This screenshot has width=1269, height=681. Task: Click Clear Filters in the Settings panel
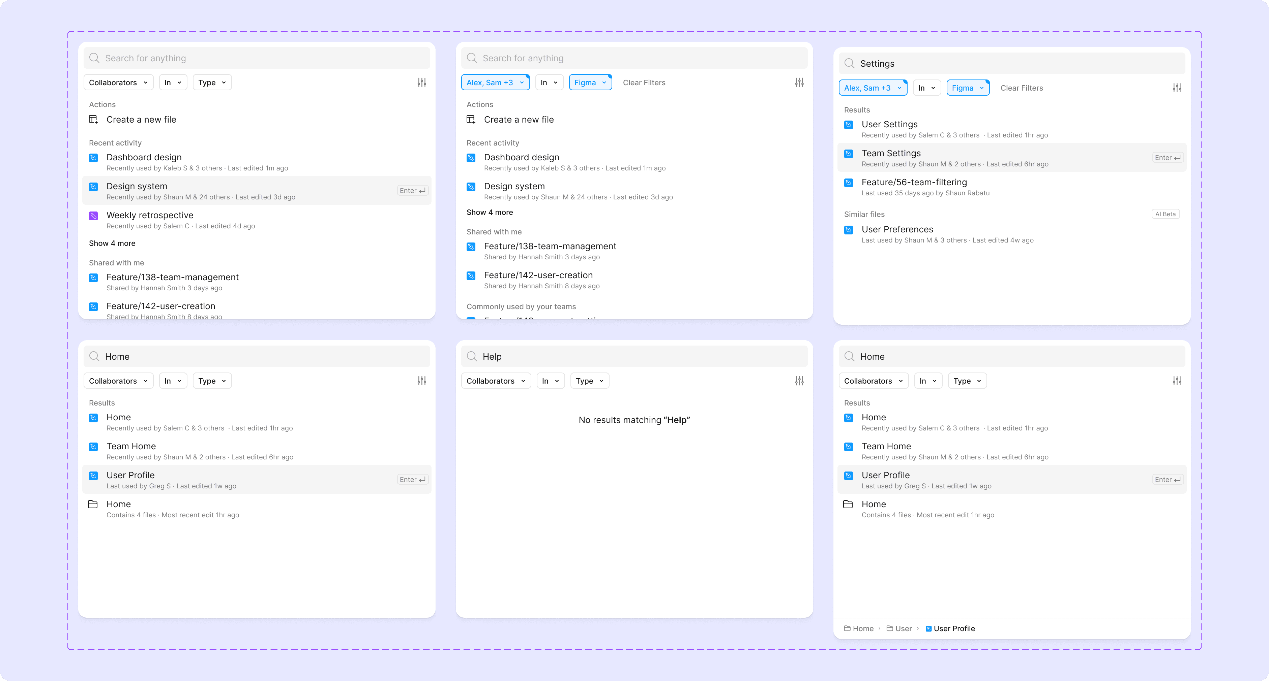[1022, 88]
